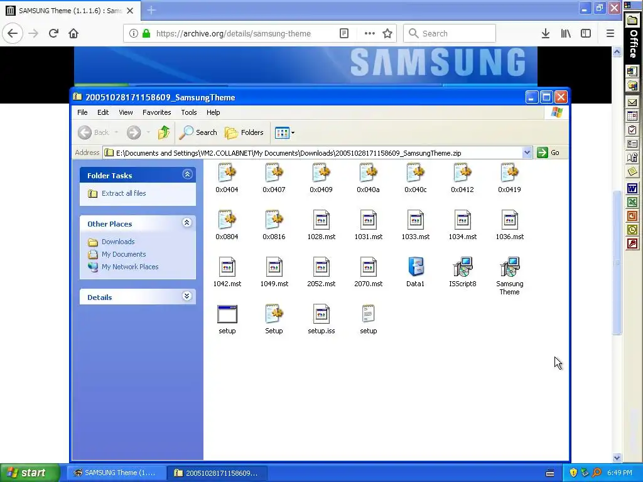
Task: Select the 1036.mst file icon
Action: [510, 219]
